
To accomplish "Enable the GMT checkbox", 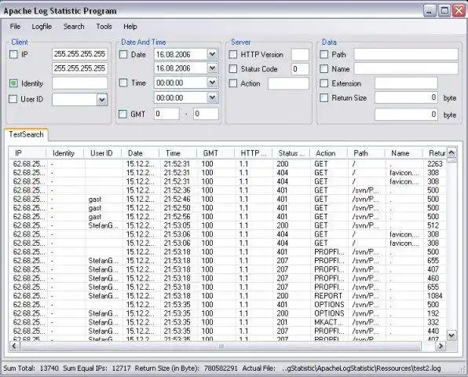I will (x=122, y=114).
